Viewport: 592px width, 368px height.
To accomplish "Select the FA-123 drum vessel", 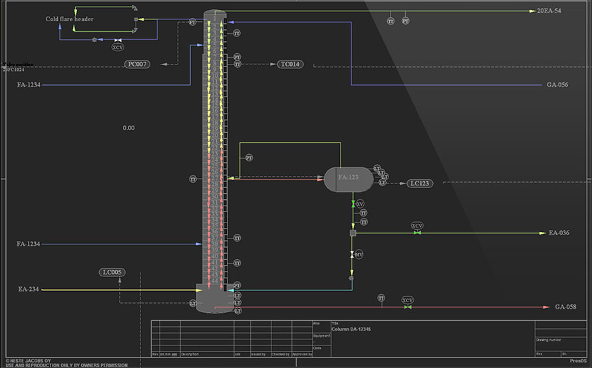I will [348, 179].
